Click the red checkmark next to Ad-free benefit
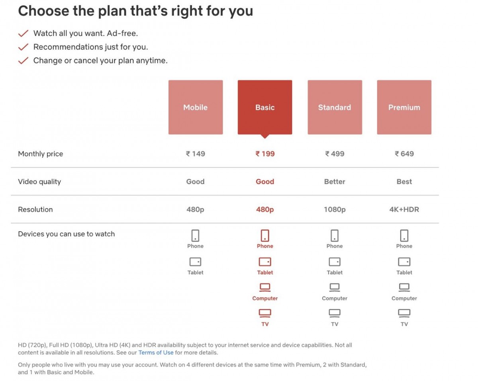Screen dimensions: 478x381 (24, 33)
